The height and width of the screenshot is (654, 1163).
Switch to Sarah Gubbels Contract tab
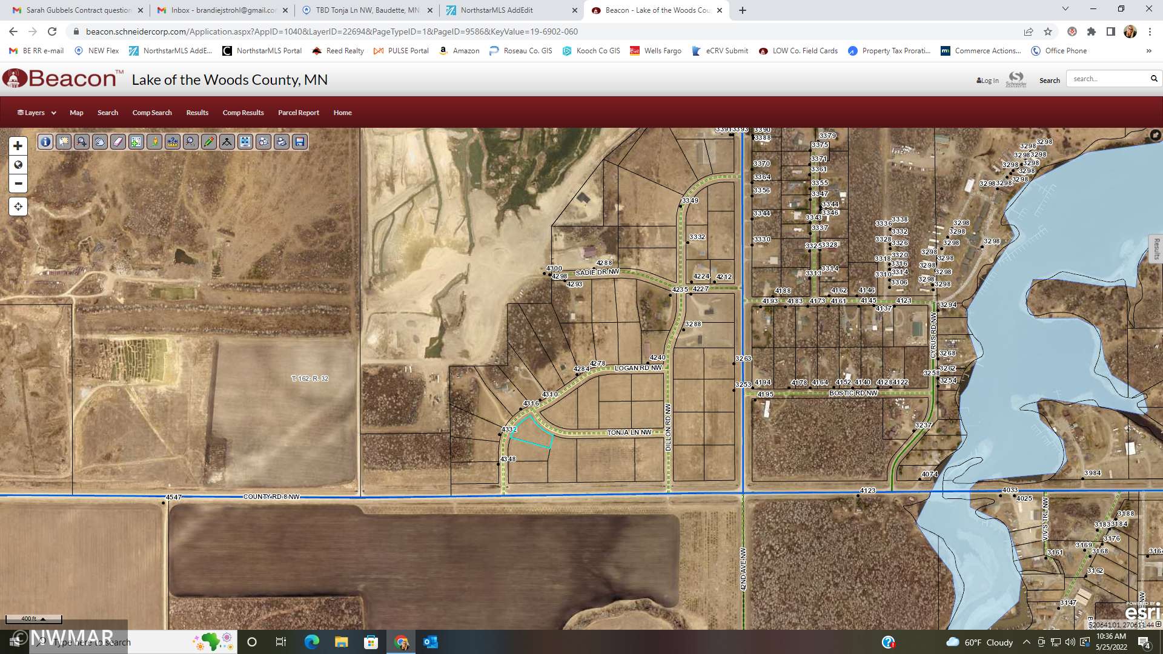(78, 10)
